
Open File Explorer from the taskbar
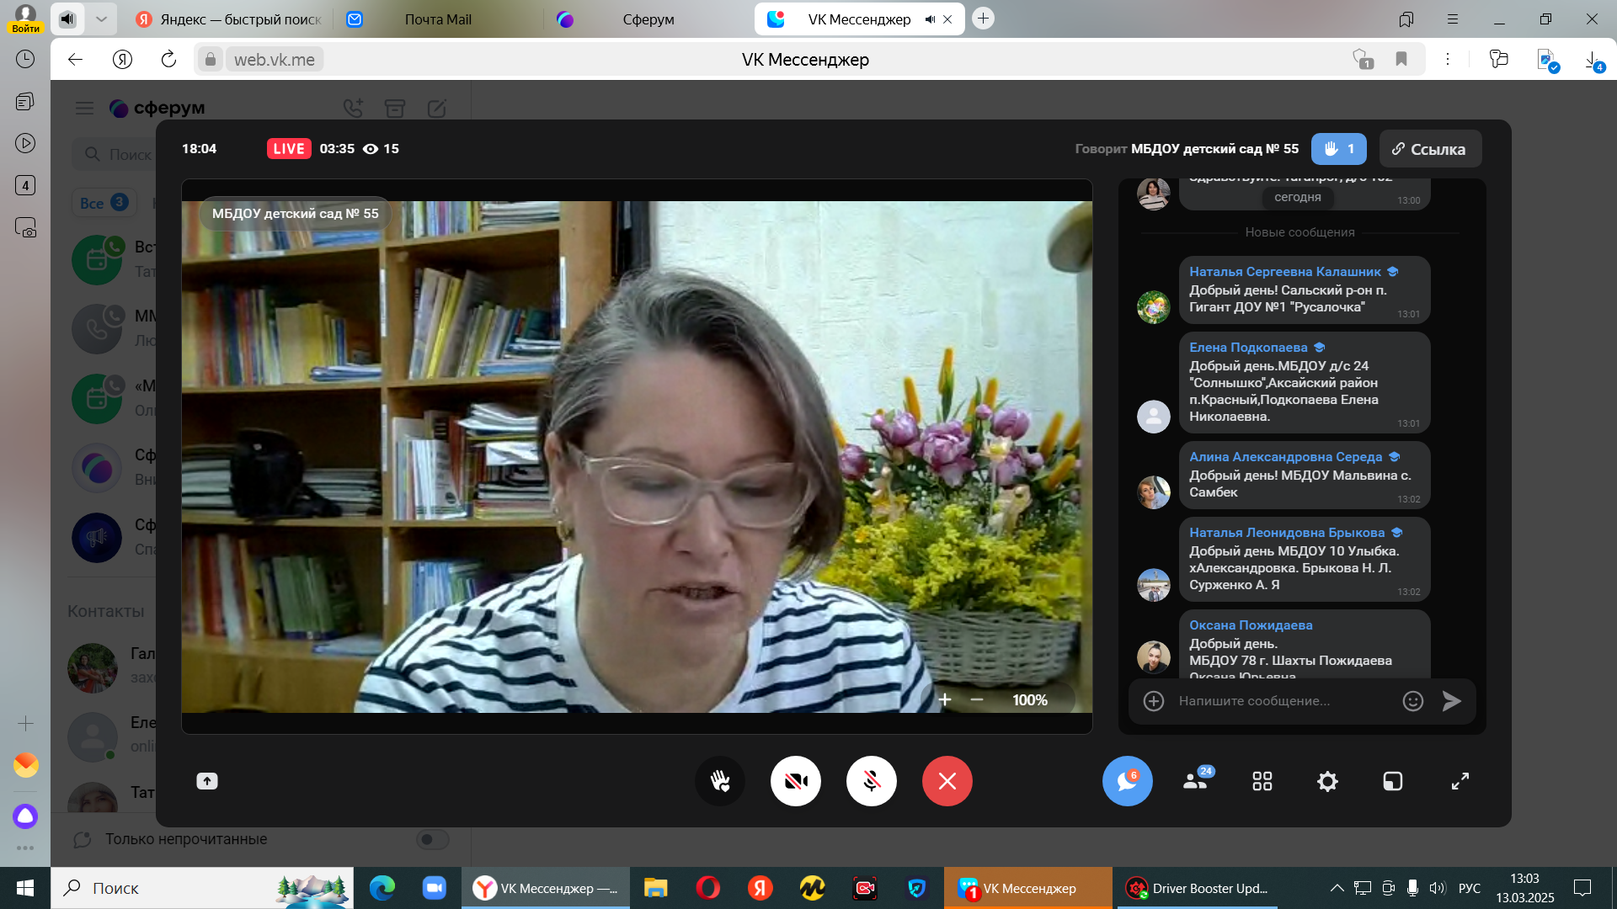click(x=655, y=888)
